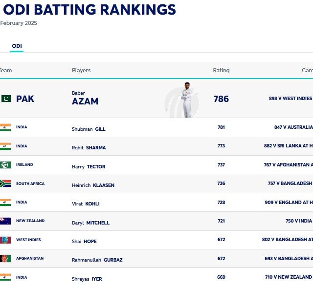Open Shubman Gill's player link
The width and height of the screenshot is (313, 286).
[x=89, y=129]
